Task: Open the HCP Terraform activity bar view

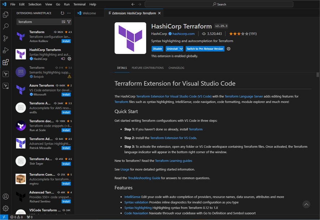Action: click(6, 86)
